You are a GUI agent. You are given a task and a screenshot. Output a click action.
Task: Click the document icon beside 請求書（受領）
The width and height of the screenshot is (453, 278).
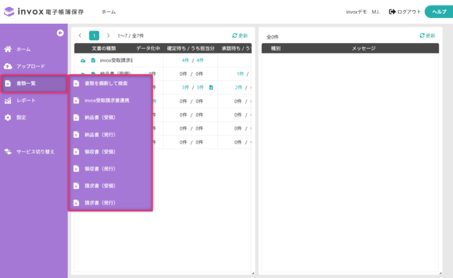pyautogui.click(x=76, y=186)
